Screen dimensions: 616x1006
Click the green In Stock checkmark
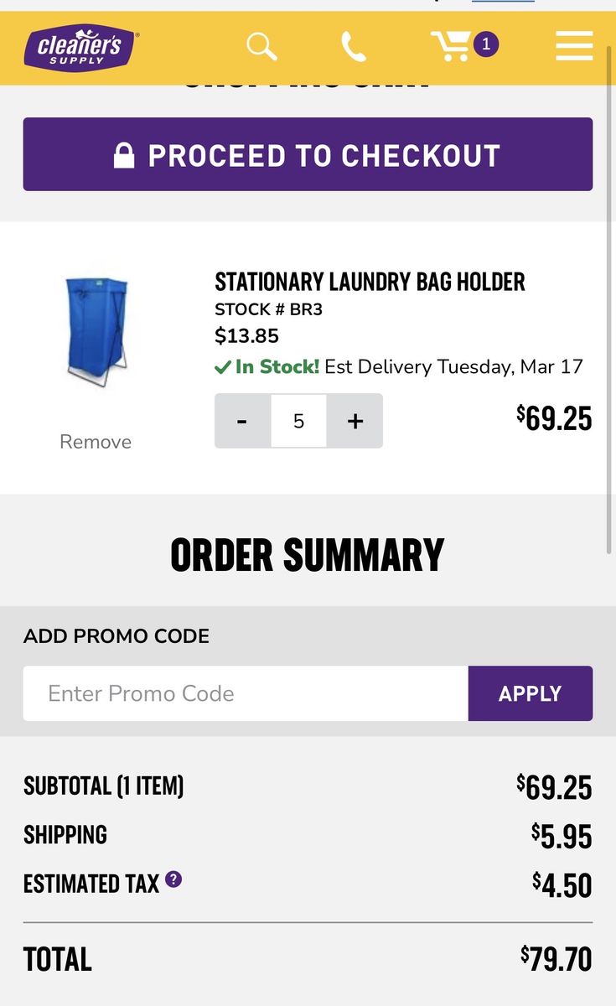pos(222,367)
